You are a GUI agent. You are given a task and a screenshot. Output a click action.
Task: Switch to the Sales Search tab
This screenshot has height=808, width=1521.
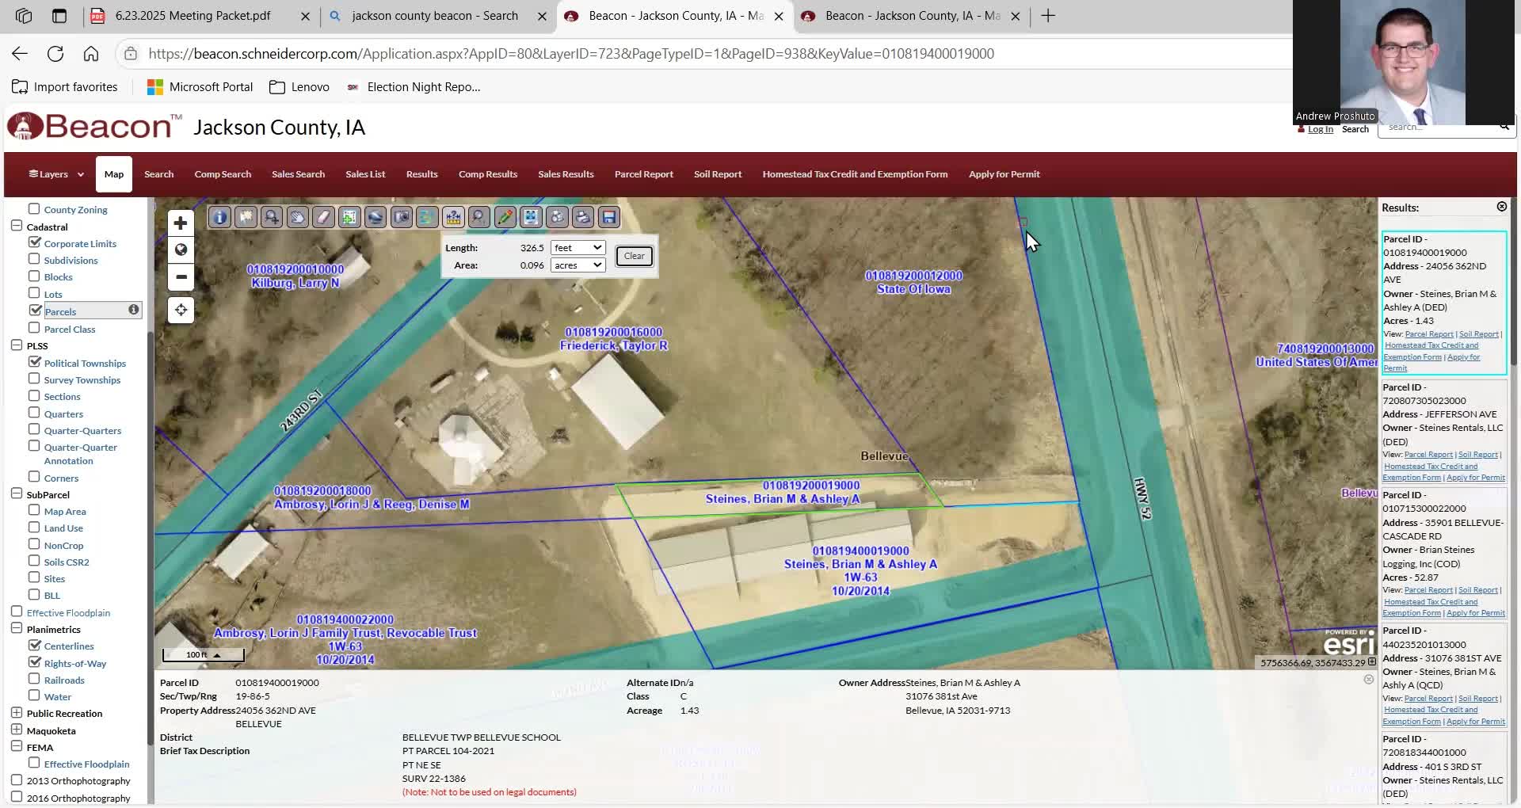tap(298, 174)
